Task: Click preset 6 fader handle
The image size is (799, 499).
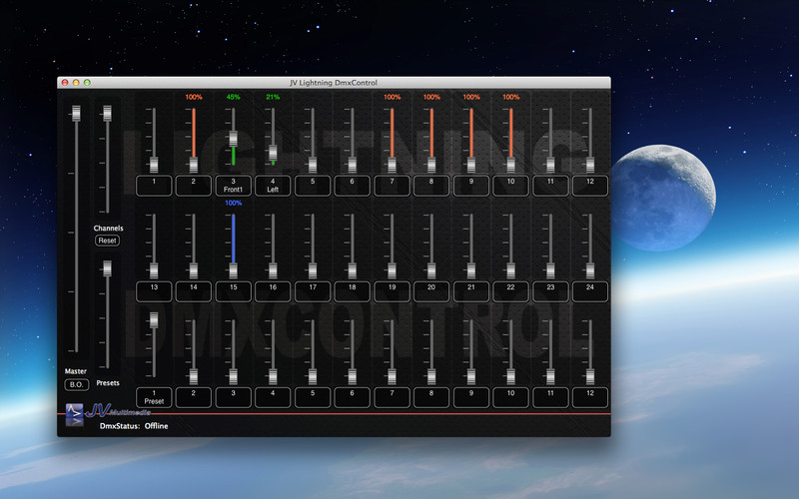Action: click(353, 377)
